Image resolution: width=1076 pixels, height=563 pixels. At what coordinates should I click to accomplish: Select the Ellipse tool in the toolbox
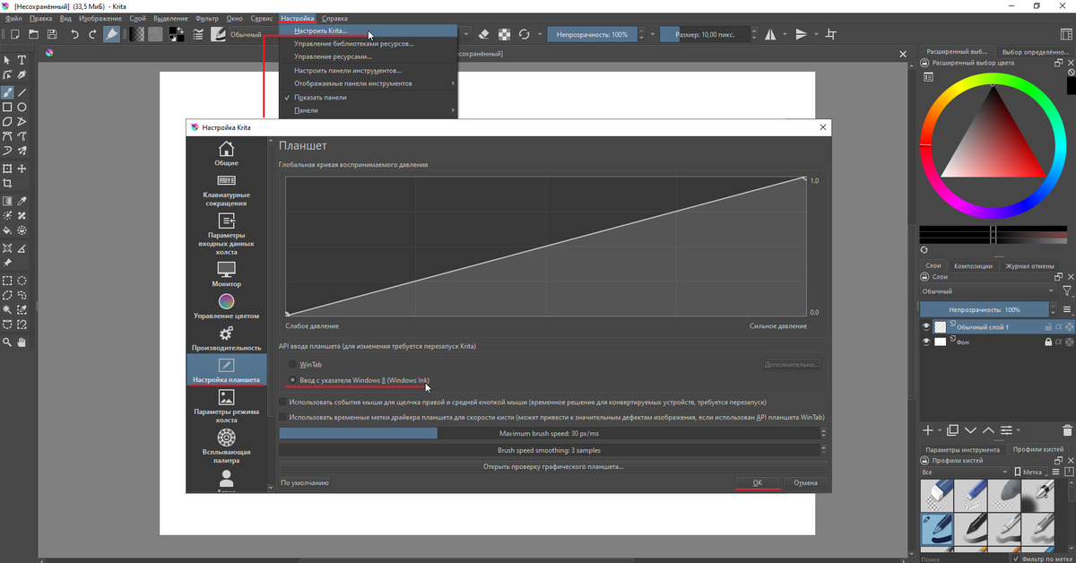pyautogui.click(x=22, y=107)
